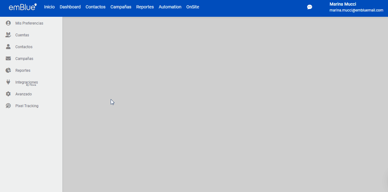Click the Reportes pie chart icon
388x192 pixels.
(8, 71)
